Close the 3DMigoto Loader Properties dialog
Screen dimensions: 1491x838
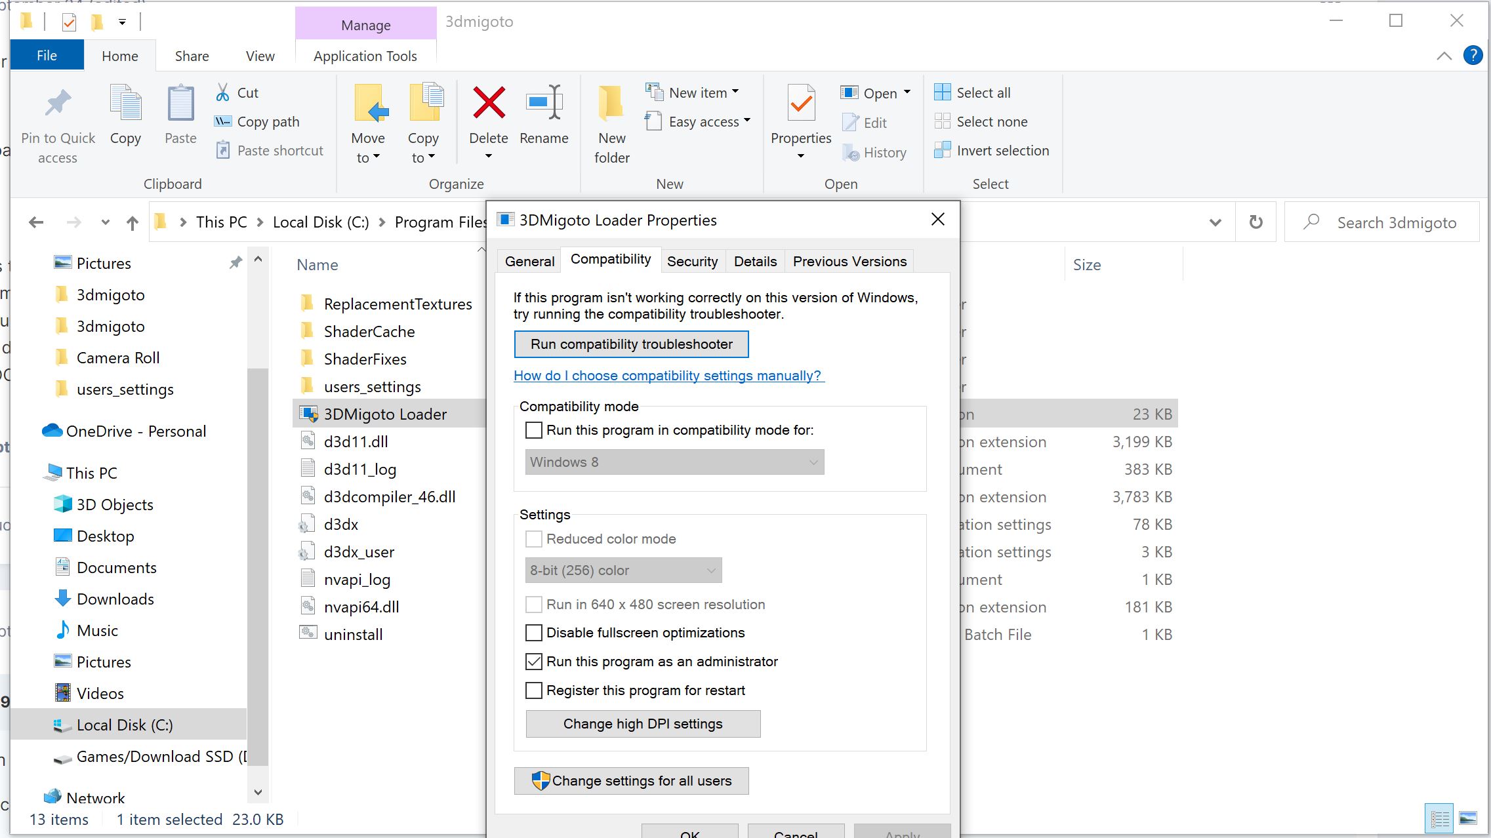[x=938, y=220]
